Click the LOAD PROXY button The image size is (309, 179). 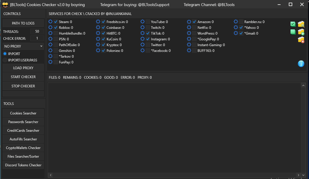pyautogui.click(x=23, y=68)
